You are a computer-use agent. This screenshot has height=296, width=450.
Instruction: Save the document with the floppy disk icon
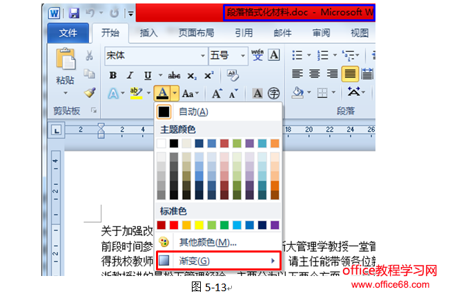pyautogui.click(x=75, y=13)
